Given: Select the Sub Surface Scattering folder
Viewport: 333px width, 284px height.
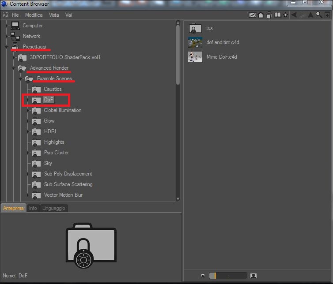Looking at the screenshot, I should tap(68, 184).
